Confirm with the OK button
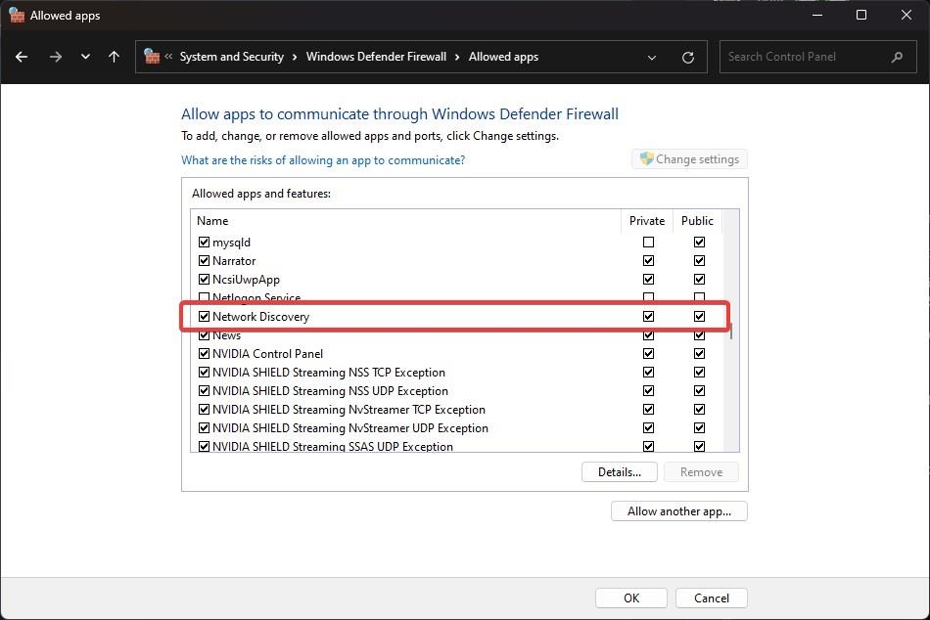The width and height of the screenshot is (930, 620). [631, 598]
